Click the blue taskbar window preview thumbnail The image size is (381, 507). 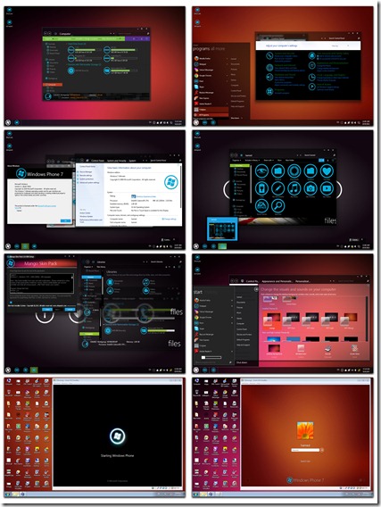(x=222, y=229)
